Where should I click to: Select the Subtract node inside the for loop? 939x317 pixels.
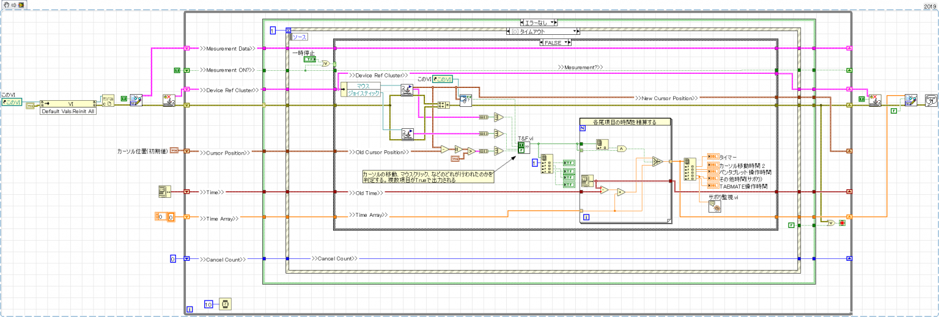click(603, 190)
